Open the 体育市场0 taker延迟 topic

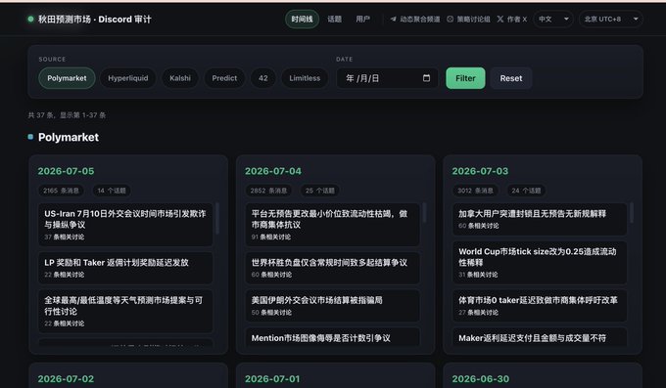click(540, 306)
